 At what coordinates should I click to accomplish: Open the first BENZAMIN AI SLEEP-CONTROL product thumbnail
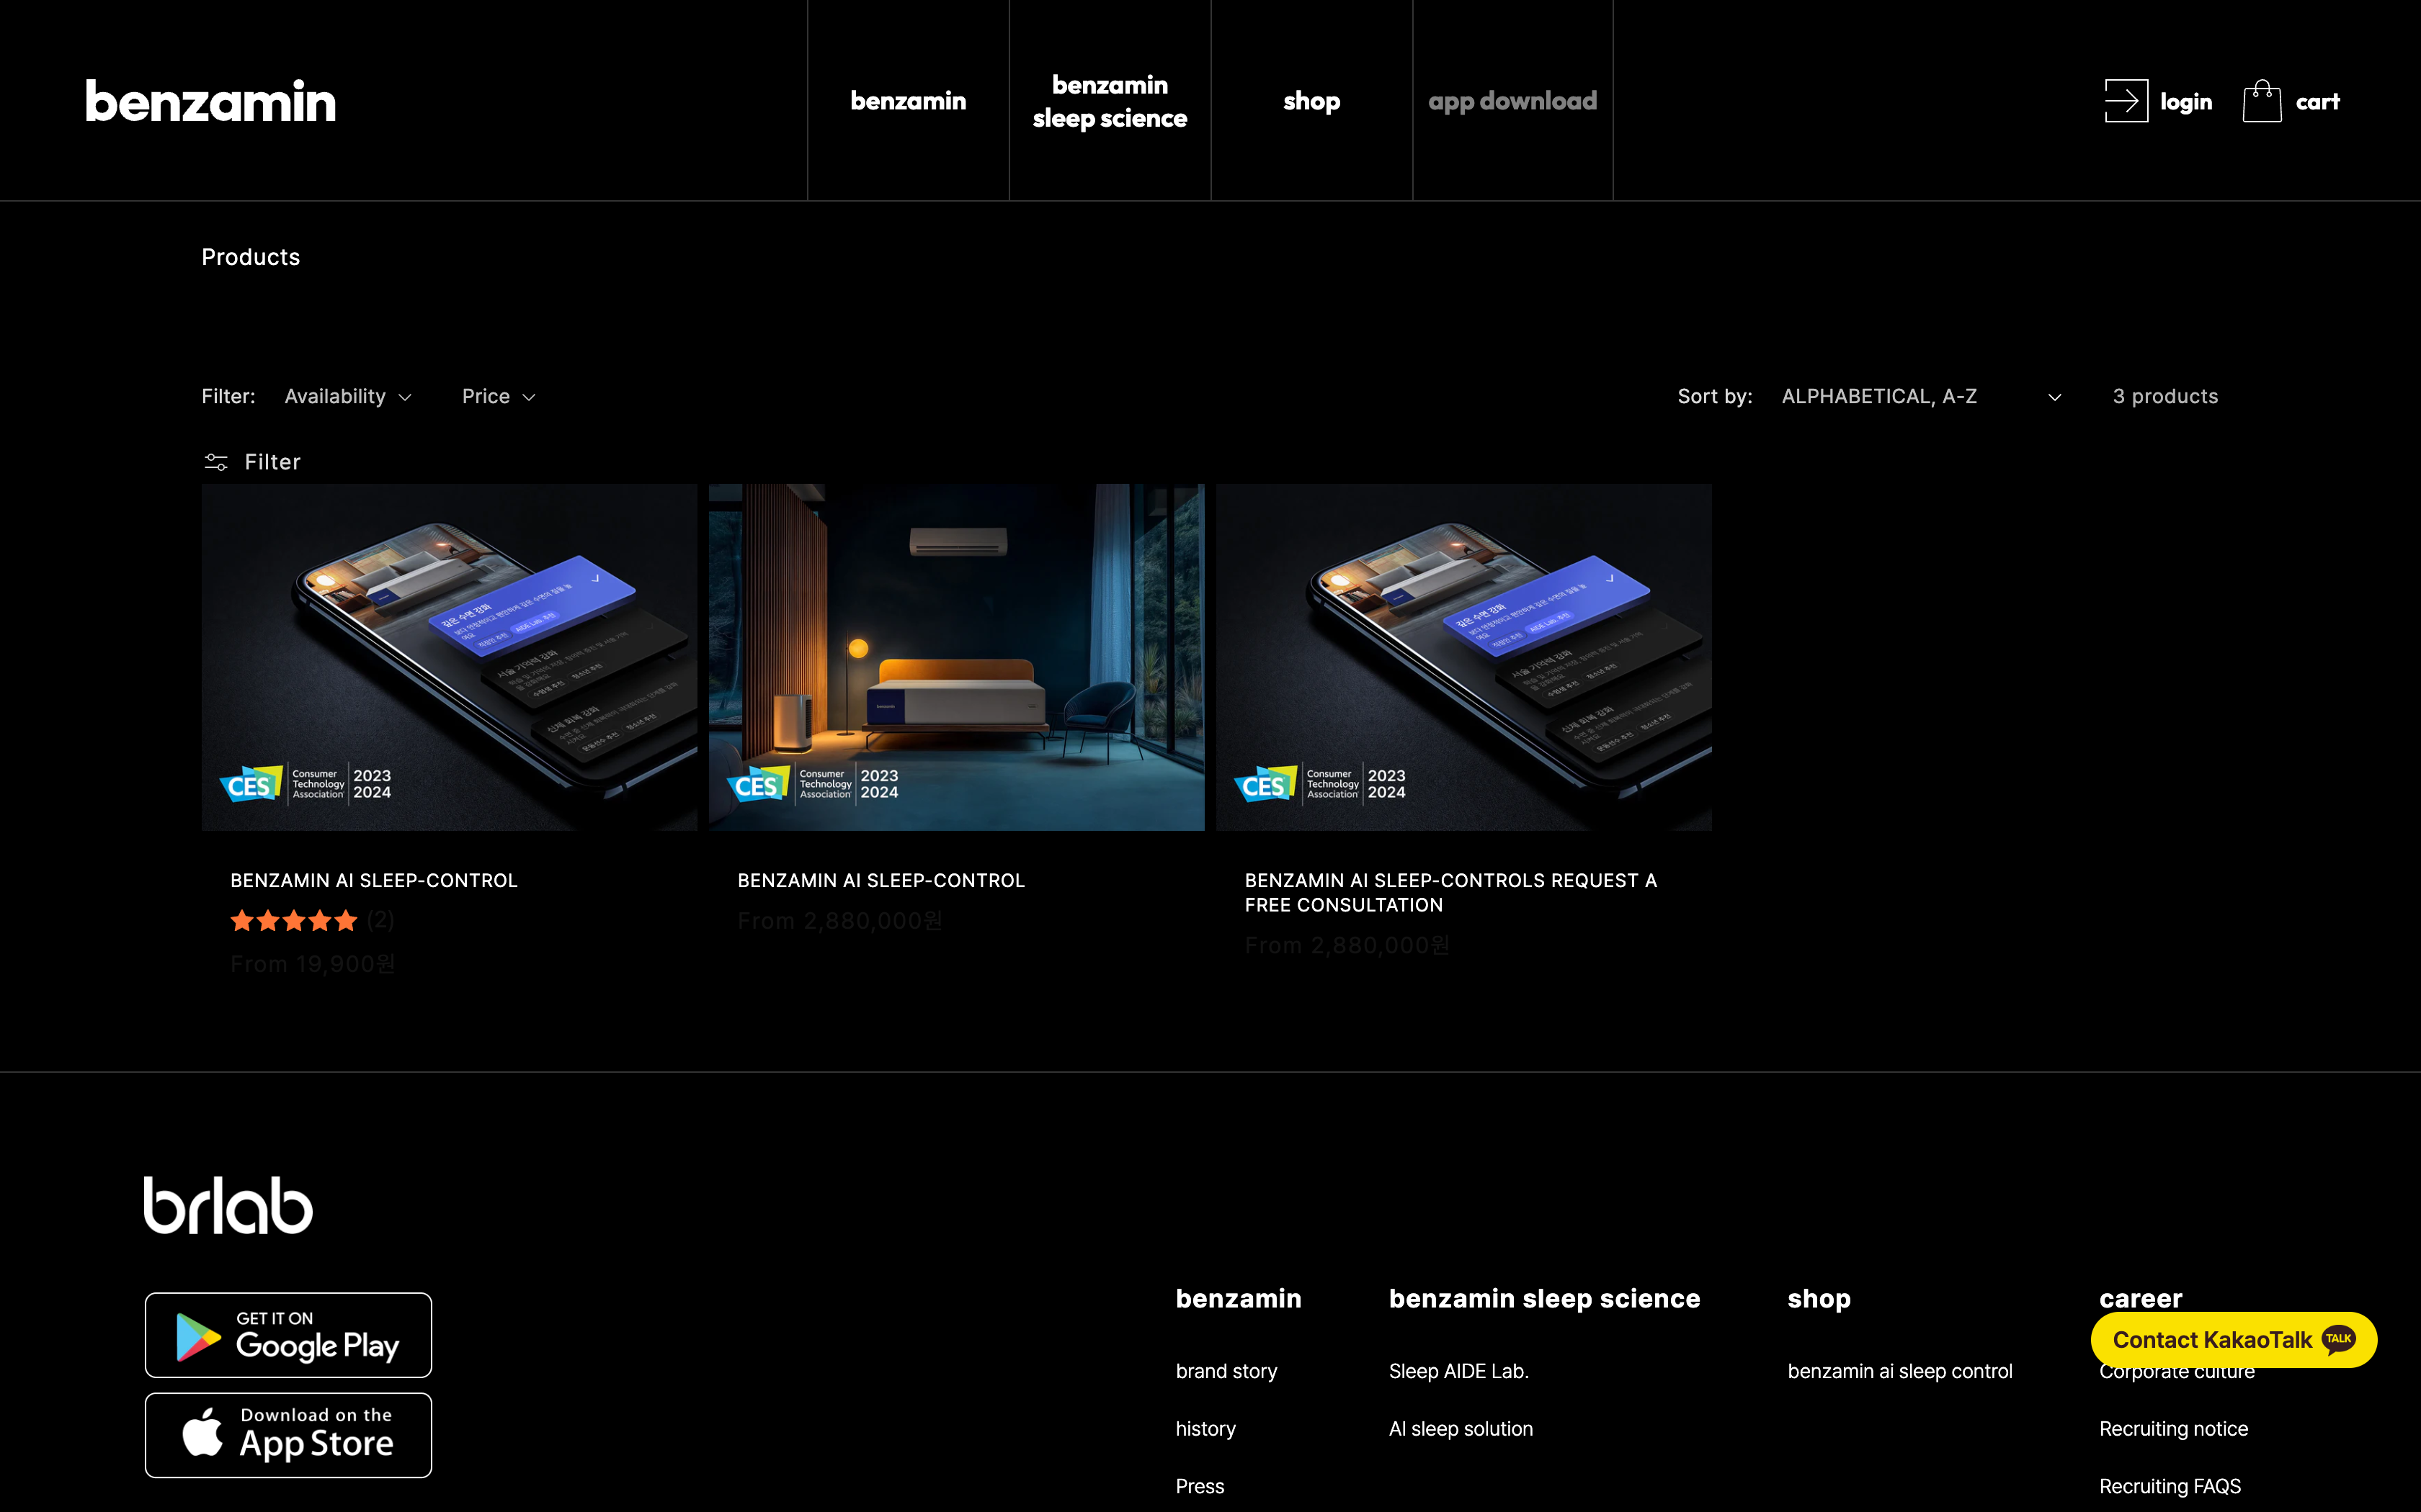tap(449, 657)
